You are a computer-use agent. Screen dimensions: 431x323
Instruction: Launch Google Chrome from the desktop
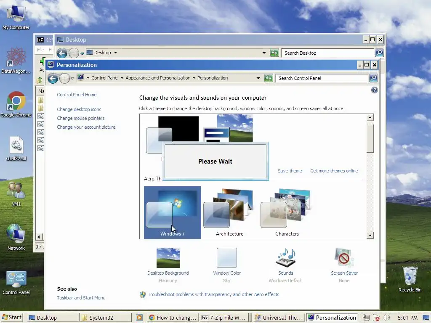click(x=16, y=104)
